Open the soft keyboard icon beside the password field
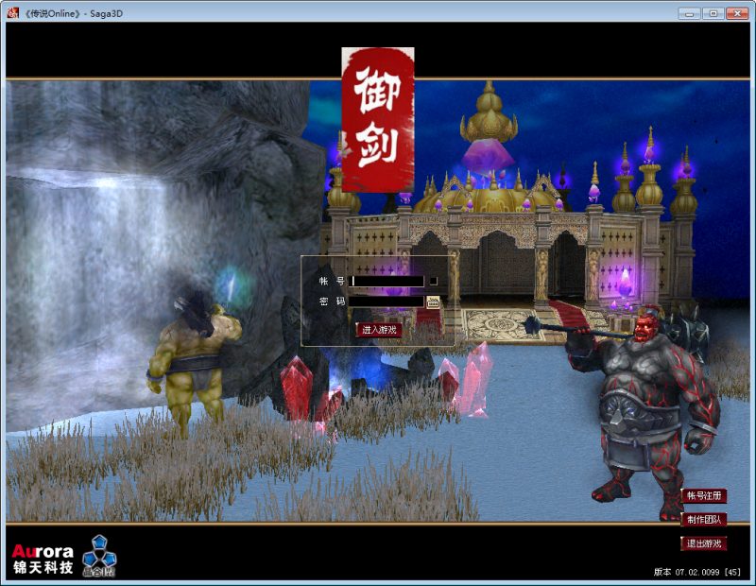 click(434, 302)
